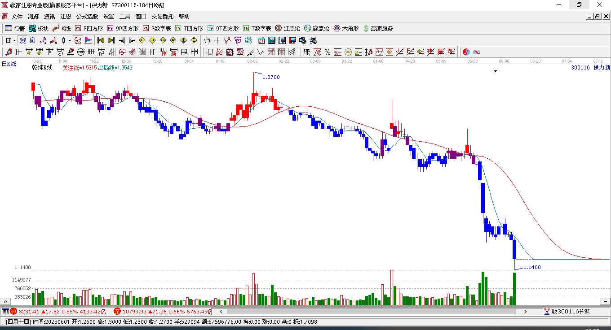Open the 帮助 menu
The image size is (611, 330).
click(184, 17)
